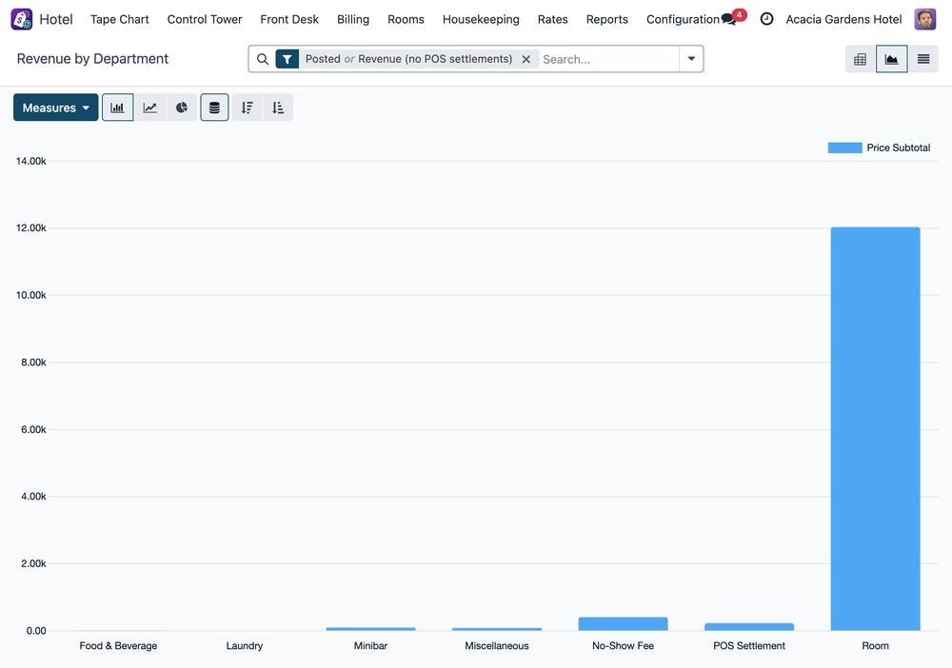Image resolution: width=952 pixels, height=668 pixels.
Task: Click the Hotel app logo icon
Action: coord(22,19)
